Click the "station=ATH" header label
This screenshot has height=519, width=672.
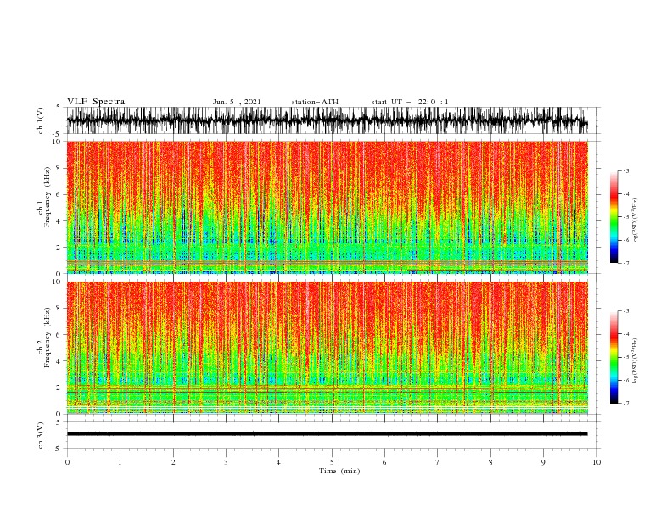[315, 102]
